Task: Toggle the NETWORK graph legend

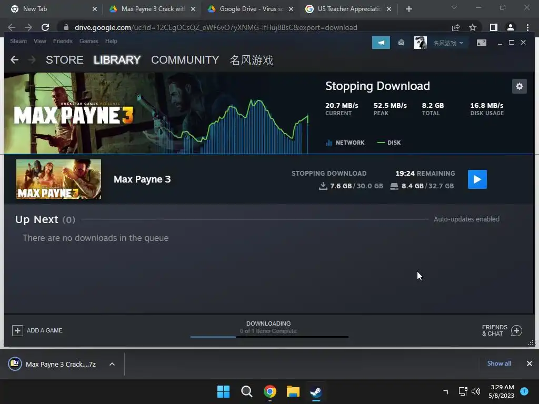Action: click(345, 143)
